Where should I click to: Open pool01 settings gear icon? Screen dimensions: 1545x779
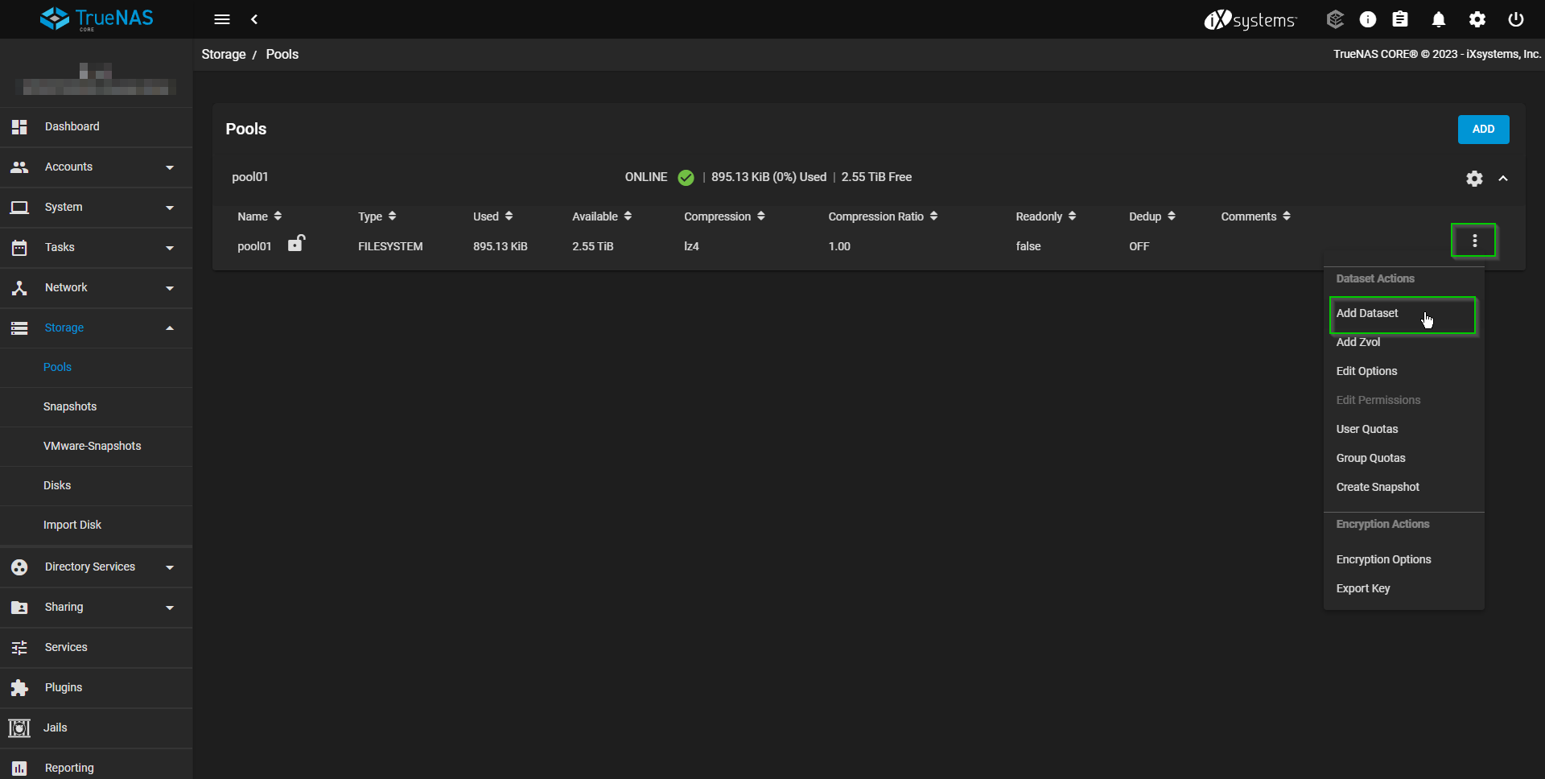pyautogui.click(x=1473, y=179)
